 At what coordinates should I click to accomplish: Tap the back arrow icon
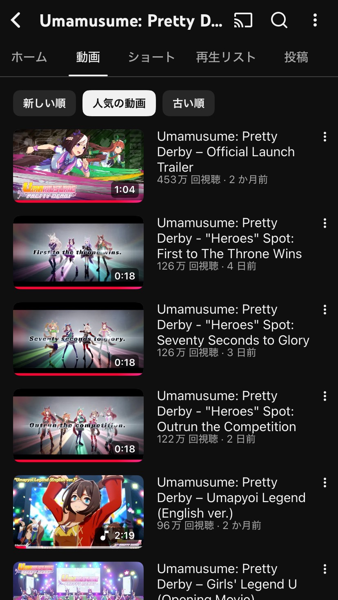point(16,20)
